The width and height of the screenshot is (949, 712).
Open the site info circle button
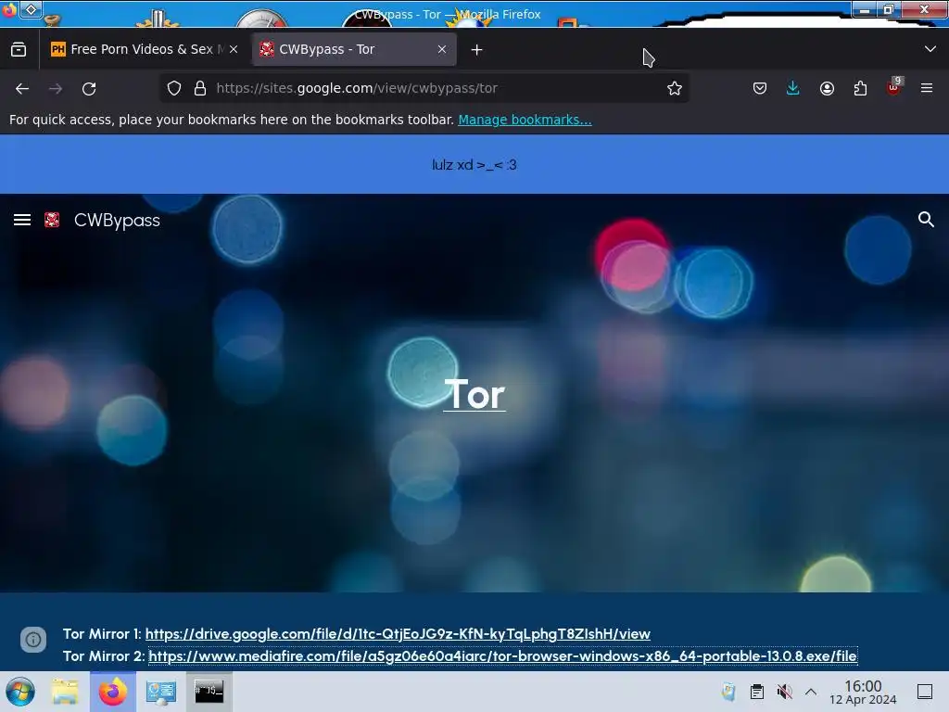click(33, 640)
